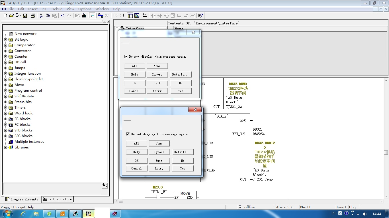The image size is (389, 218).
Task: Click the context Help arrow icon
Action: [x=200, y=16]
